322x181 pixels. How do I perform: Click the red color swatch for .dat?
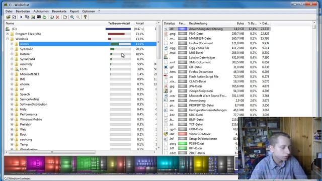[x=183, y=134]
